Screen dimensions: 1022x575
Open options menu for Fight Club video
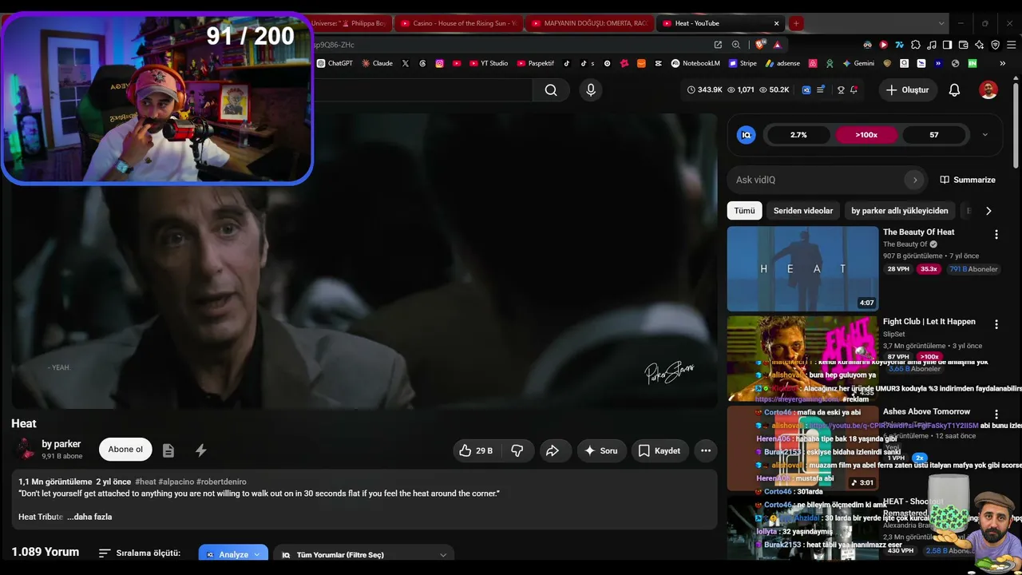tap(996, 324)
